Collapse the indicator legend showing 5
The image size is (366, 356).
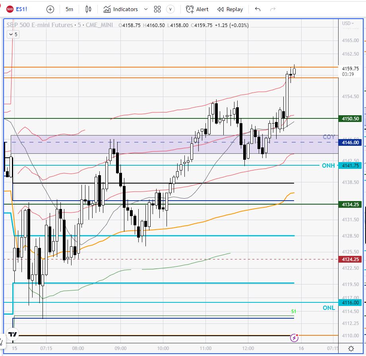13,35
